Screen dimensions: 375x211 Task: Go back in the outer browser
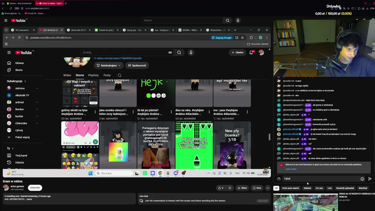[x=3, y=8]
